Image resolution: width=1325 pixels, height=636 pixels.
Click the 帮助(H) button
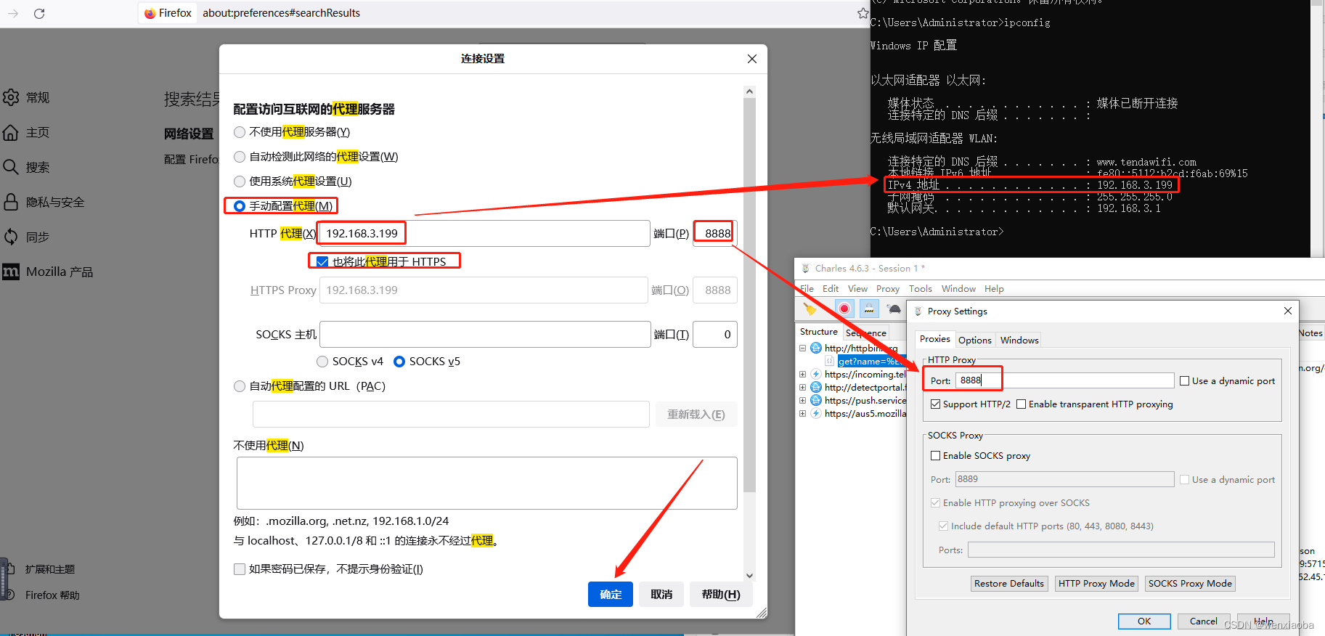click(x=721, y=595)
